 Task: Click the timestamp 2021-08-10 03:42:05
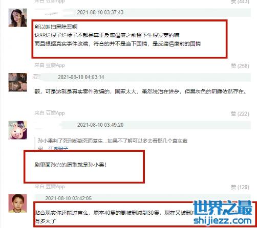point(69,198)
